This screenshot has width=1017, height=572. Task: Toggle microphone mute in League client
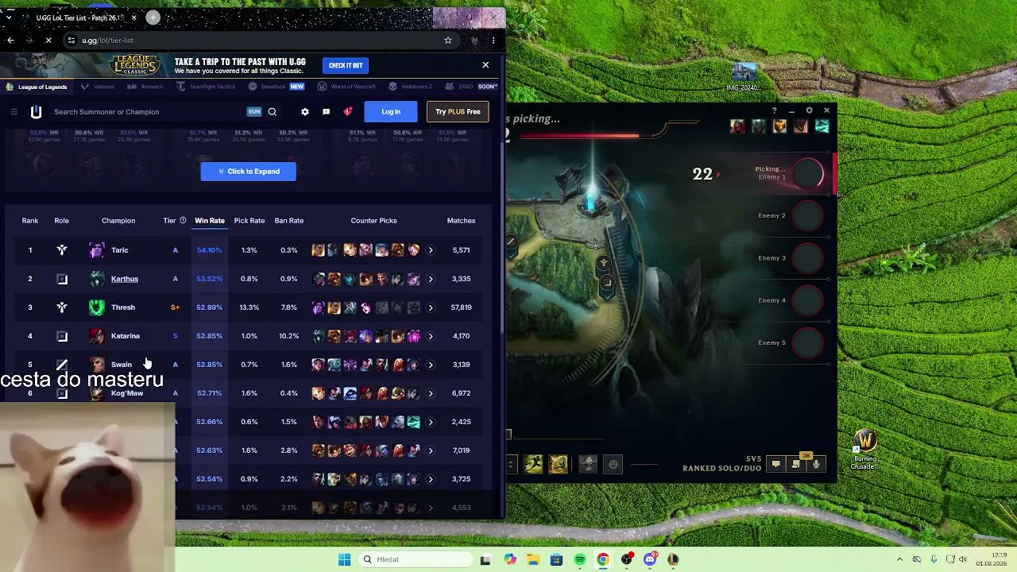(816, 464)
